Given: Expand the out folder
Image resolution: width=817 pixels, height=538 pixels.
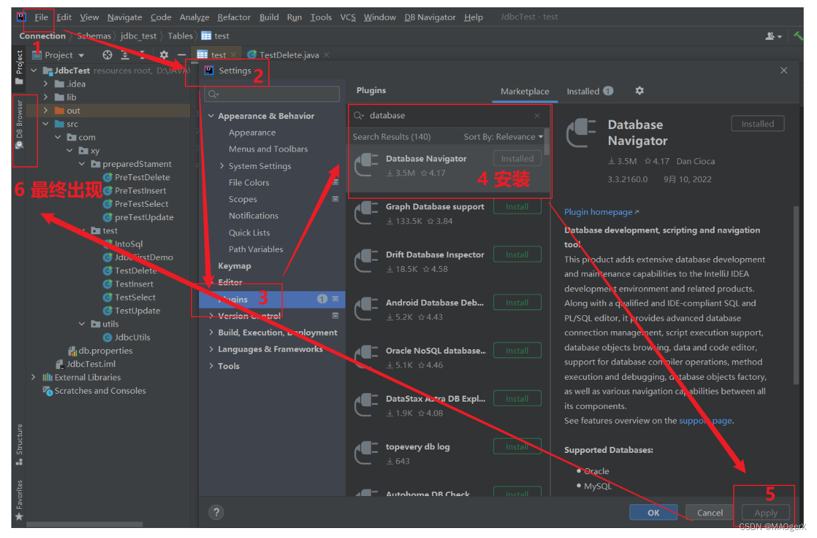Looking at the screenshot, I should (46, 110).
